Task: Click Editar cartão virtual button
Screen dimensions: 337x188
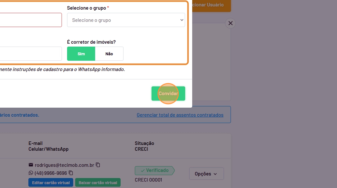Action: 51,183
